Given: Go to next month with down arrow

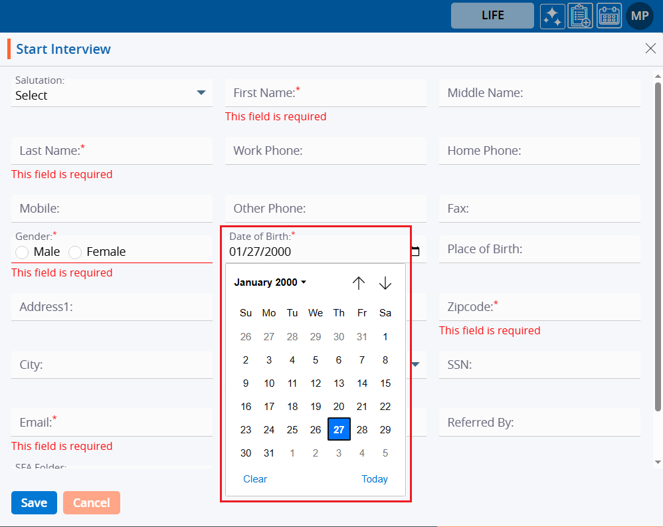Looking at the screenshot, I should coord(385,283).
